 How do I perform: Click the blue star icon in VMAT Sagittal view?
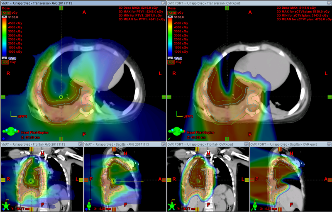tap(86, 209)
